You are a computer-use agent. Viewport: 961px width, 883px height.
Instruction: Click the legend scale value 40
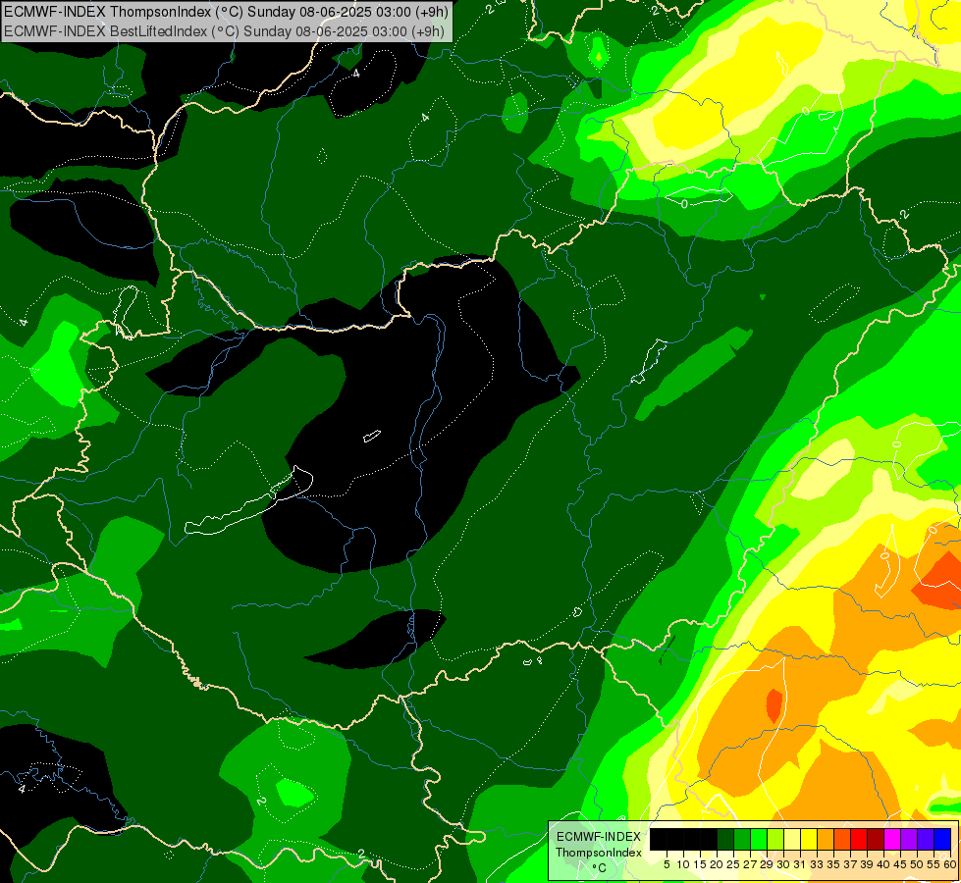point(883,864)
